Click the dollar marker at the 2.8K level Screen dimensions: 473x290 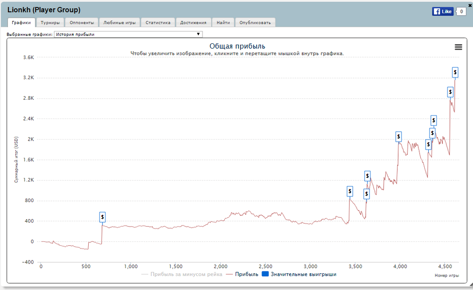pyautogui.click(x=450, y=92)
